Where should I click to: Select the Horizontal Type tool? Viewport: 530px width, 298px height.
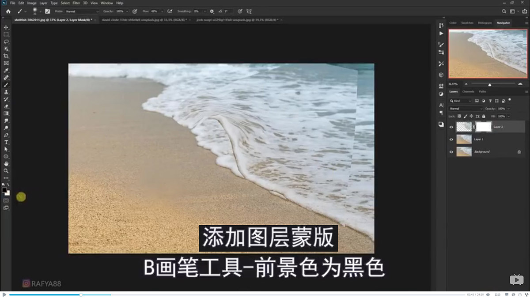pyautogui.click(x=6, y=143)
